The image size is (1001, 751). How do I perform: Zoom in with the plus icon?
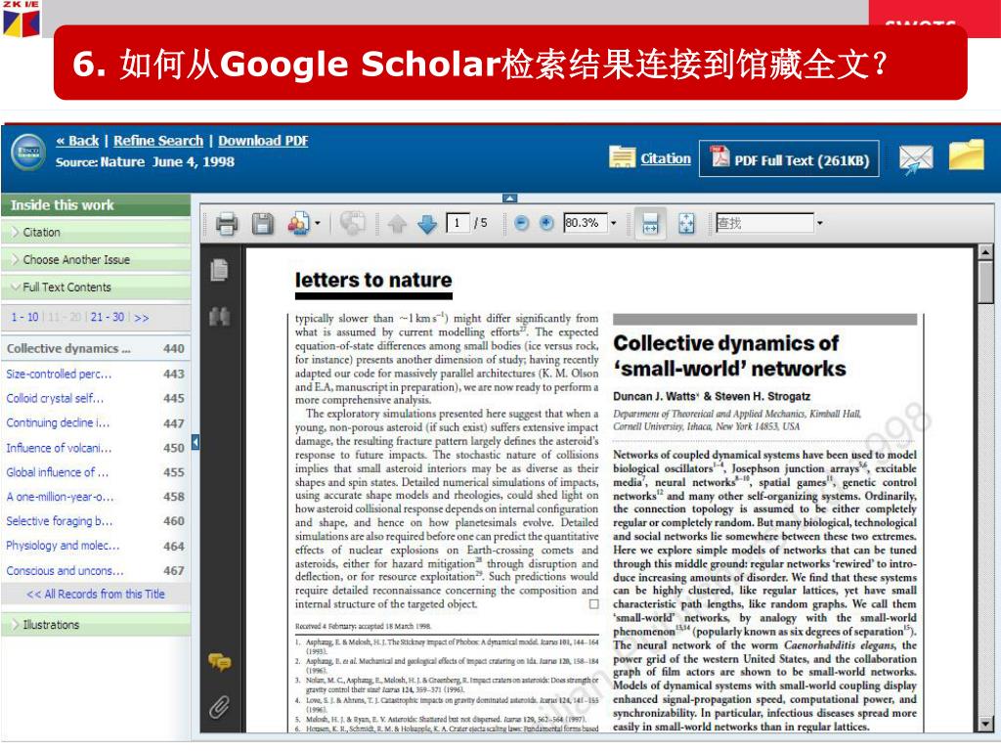[x=546, y=224]
